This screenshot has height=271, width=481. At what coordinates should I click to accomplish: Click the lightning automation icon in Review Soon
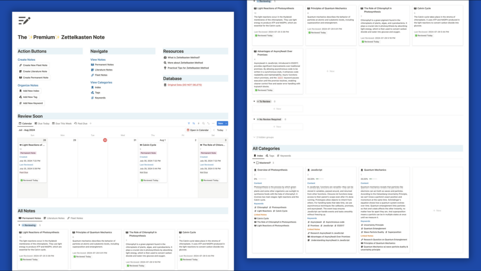click(x=199, y=124)
